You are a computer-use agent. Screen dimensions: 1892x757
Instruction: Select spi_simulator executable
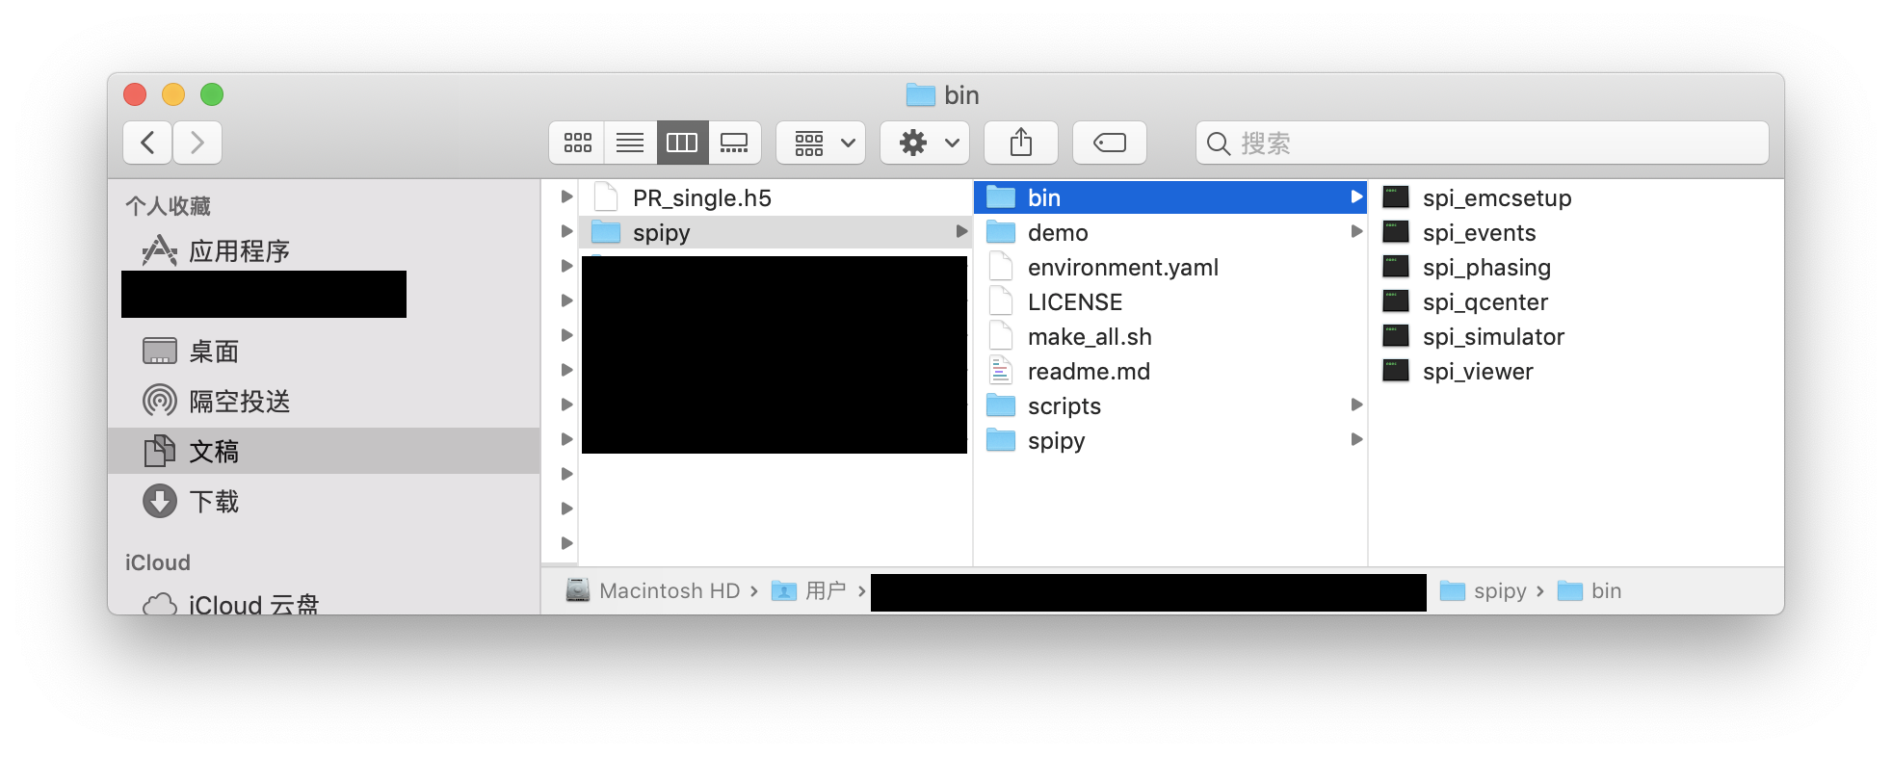[x=1576, y=336]
